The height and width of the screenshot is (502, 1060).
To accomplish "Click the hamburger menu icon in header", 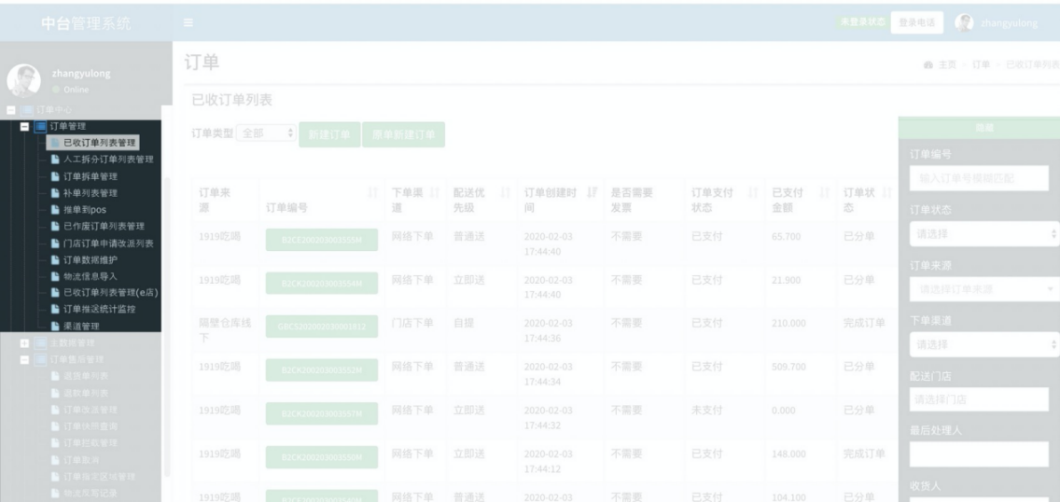I will 188,23.
